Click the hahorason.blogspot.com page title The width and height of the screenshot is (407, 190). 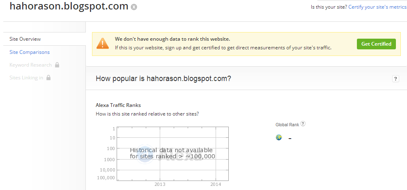(68, 7)
